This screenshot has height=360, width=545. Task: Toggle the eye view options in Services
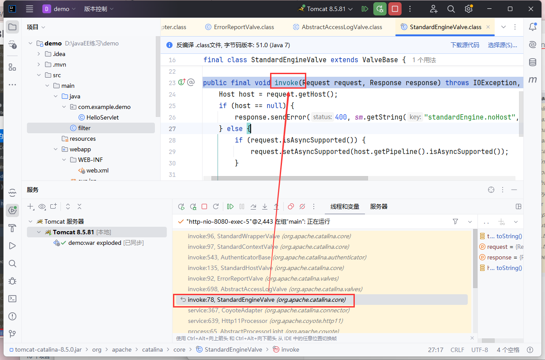pyautogui.click(x=42, y=206)
